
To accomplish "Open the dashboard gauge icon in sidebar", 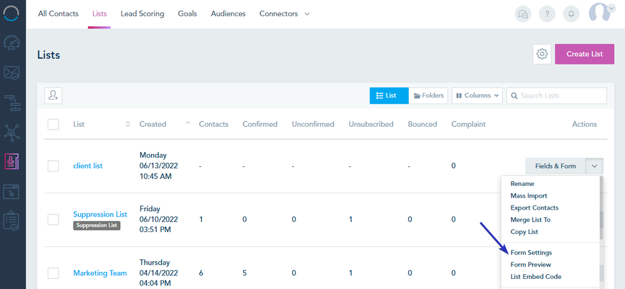I will pos(12,42).
